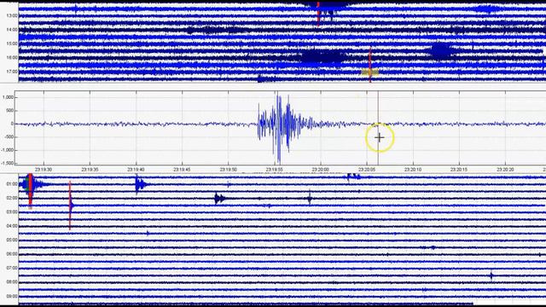The width and height of the screenshot is (546, 307).
Task: Click the -1,000 amplitude axis label
Action: point(8,150)
